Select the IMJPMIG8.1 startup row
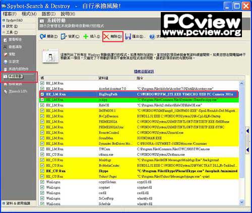 pos(139,111)
